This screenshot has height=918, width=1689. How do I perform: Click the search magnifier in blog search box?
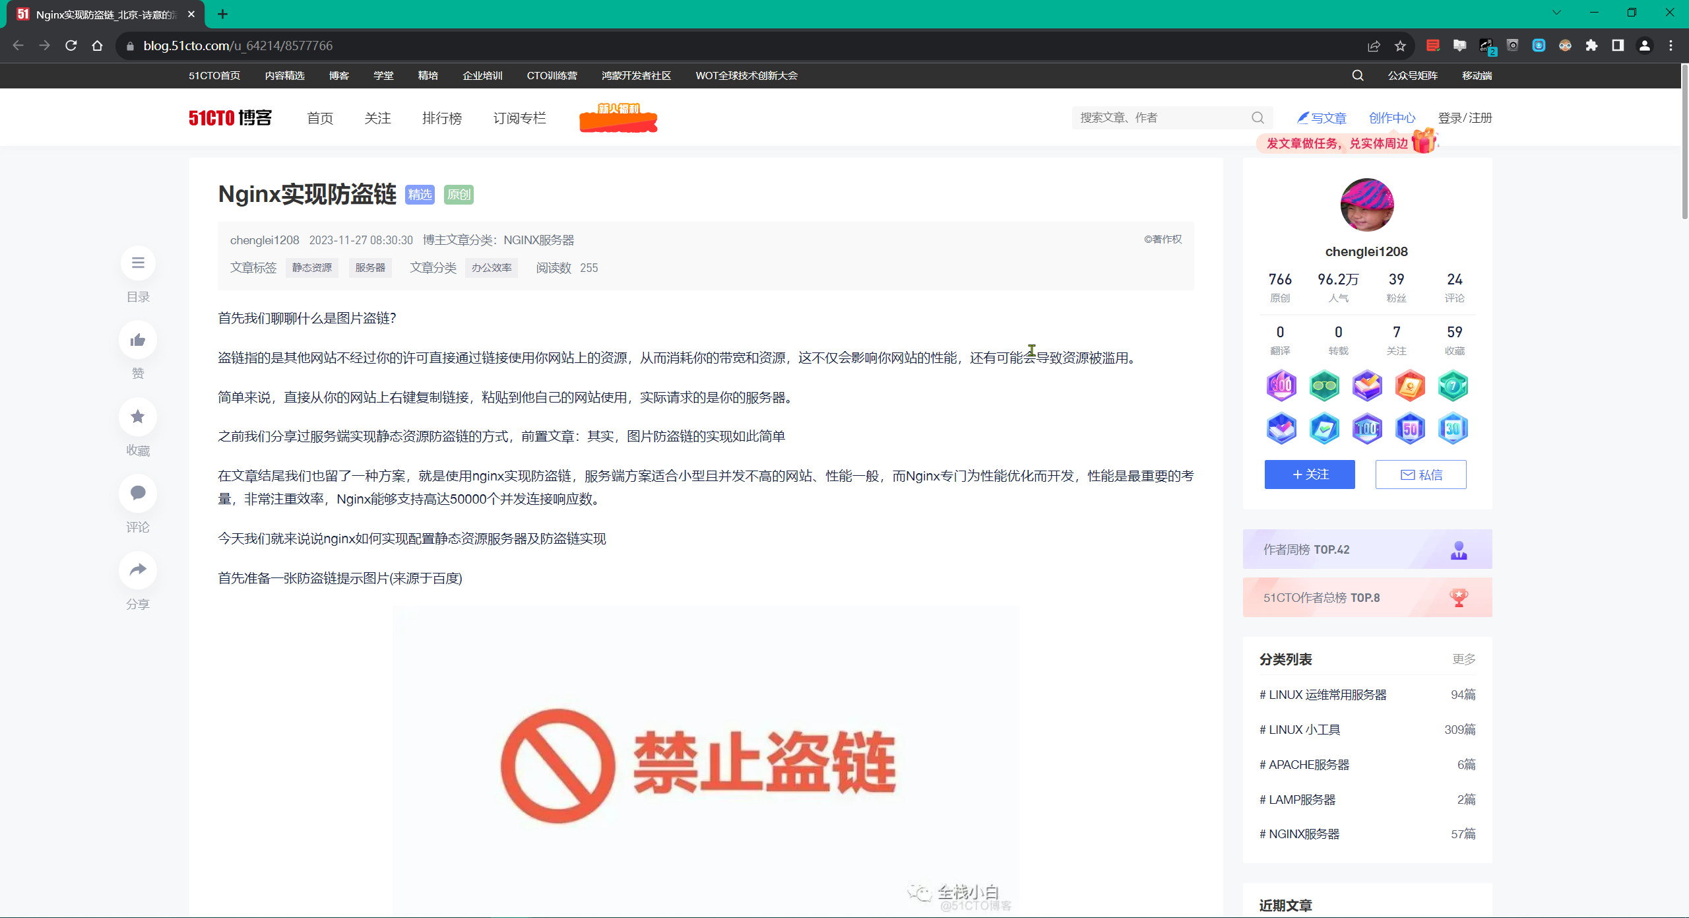click(x=1258, y=117)
